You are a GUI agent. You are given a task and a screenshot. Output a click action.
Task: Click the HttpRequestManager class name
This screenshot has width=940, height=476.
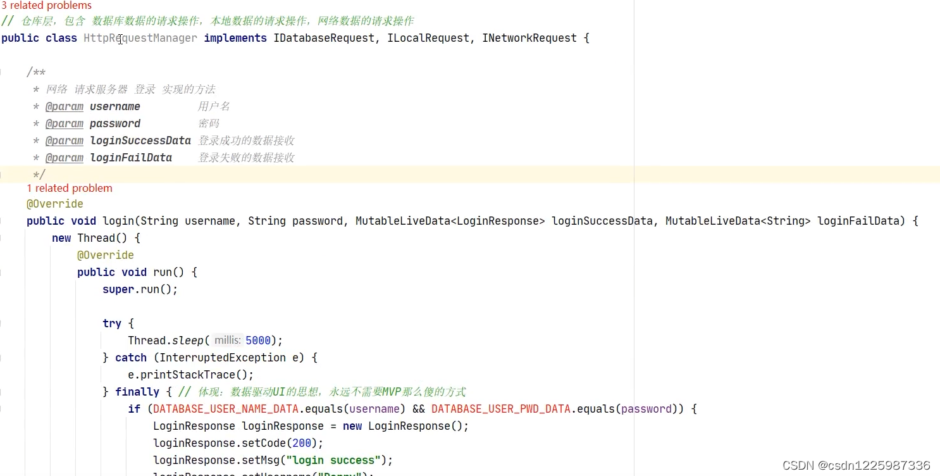tap(140, 38)
